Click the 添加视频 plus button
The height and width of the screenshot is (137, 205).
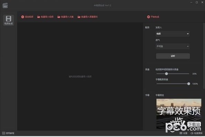27,17
